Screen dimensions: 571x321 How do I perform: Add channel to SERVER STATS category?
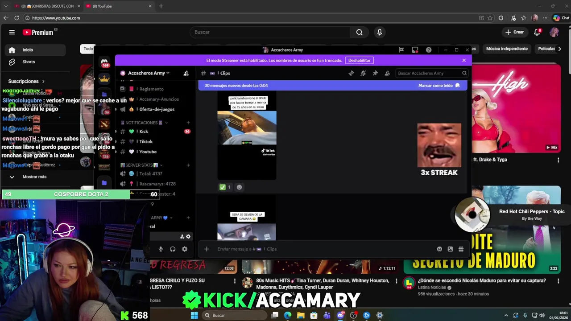(x=188, y=165)
